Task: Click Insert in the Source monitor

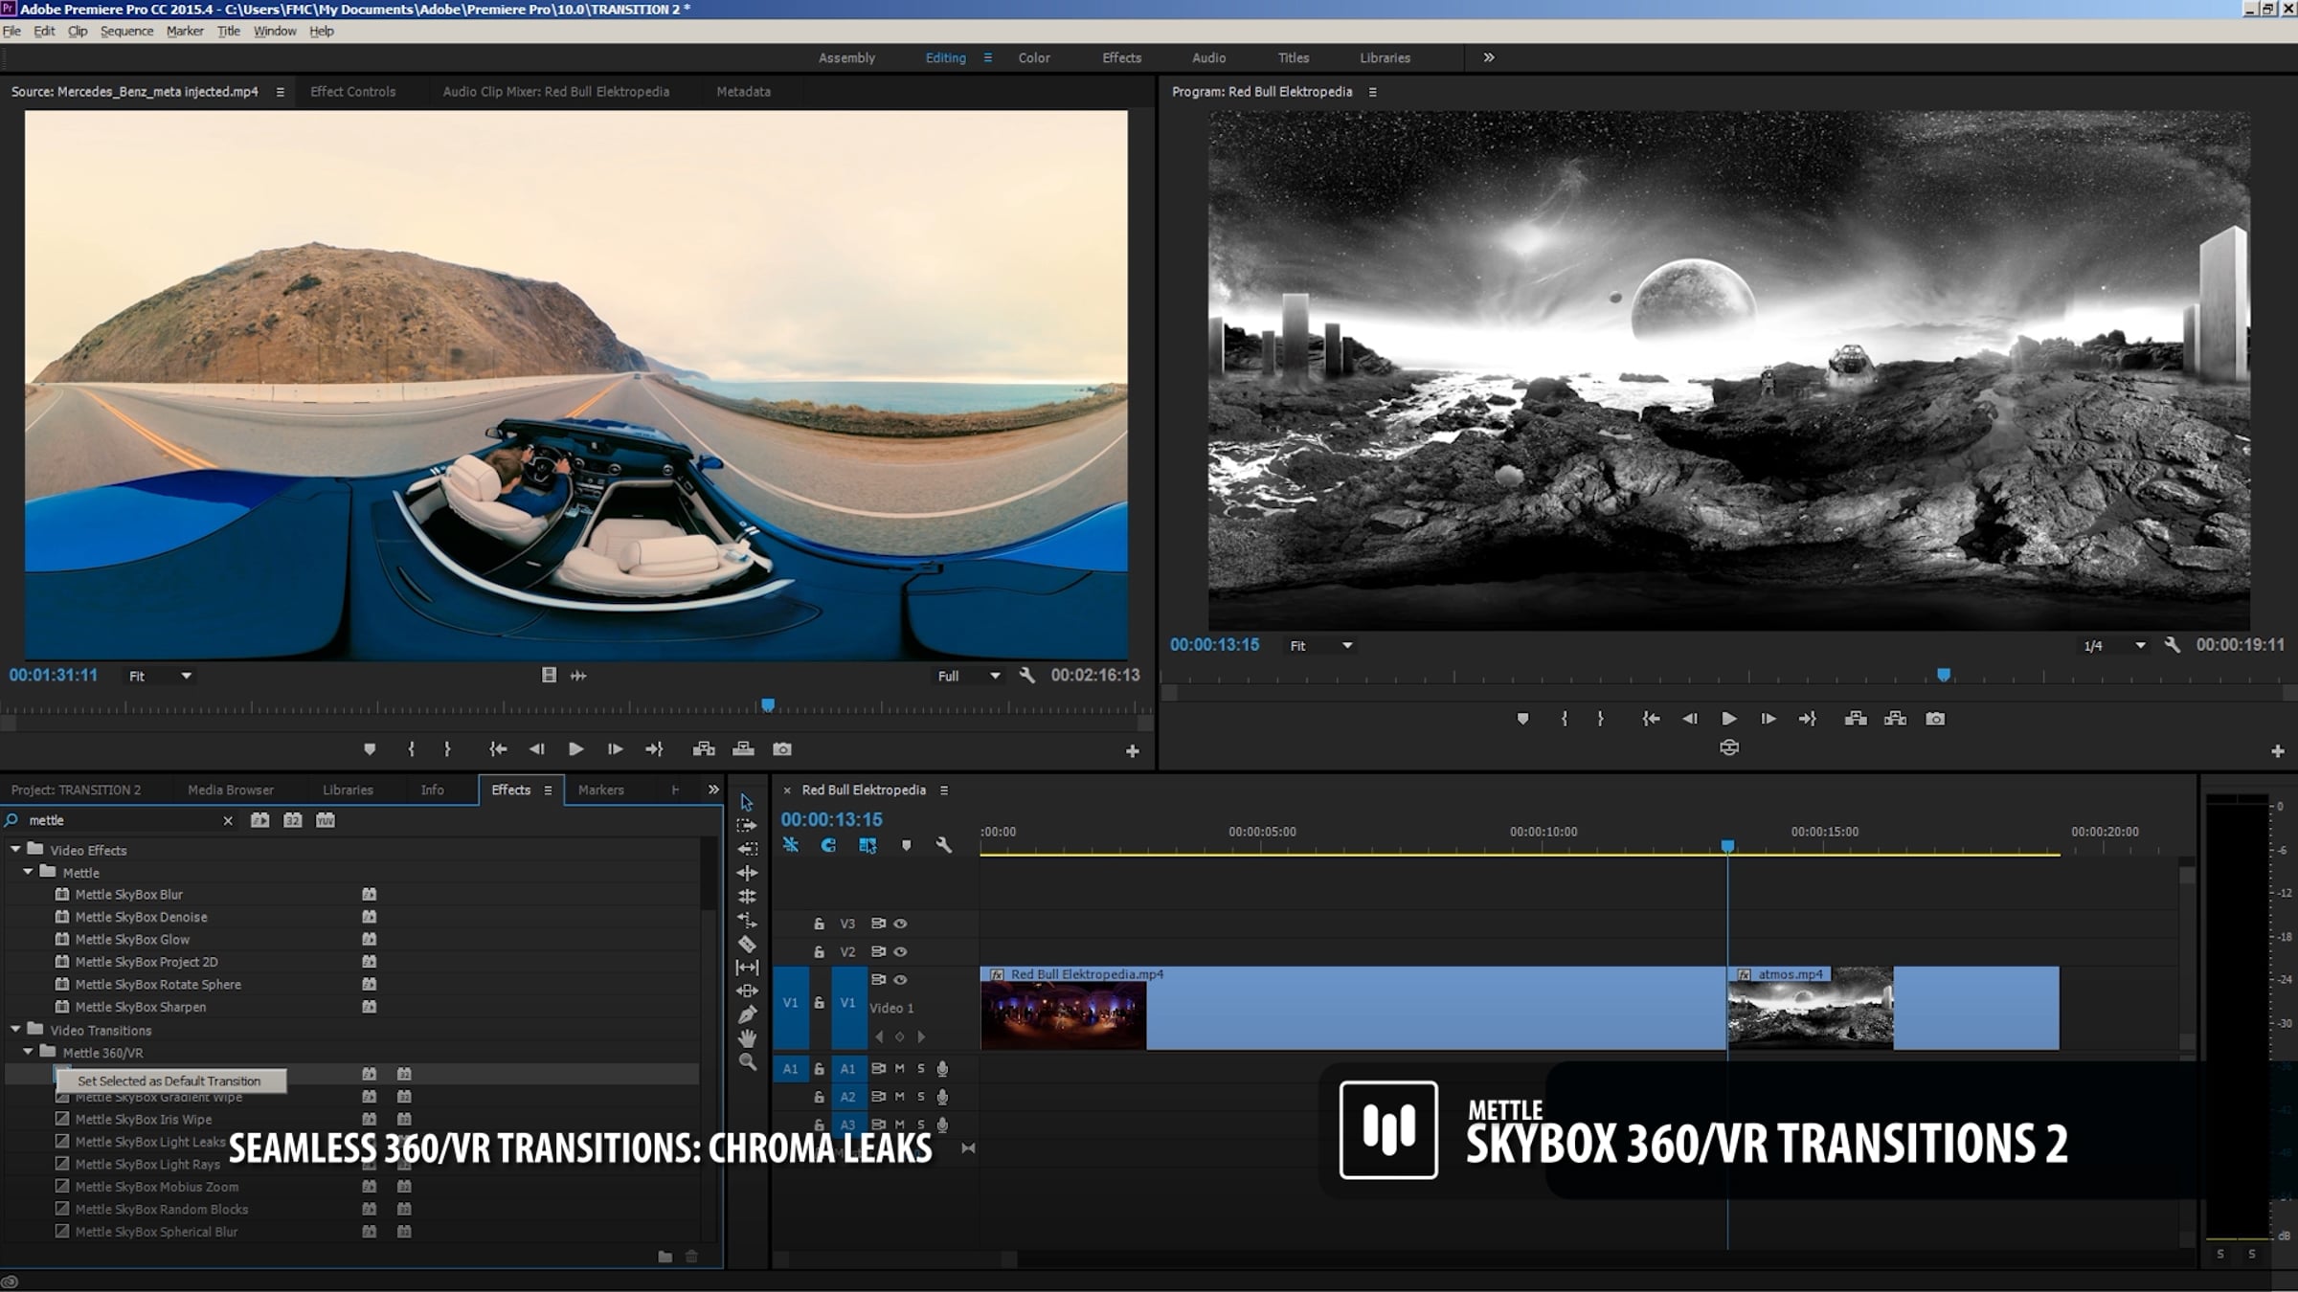Action: [704, 749]
